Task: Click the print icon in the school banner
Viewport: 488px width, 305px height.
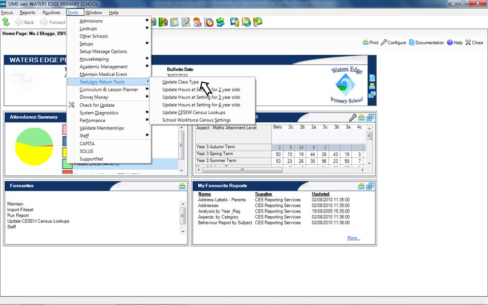Action: click(372, 86)
